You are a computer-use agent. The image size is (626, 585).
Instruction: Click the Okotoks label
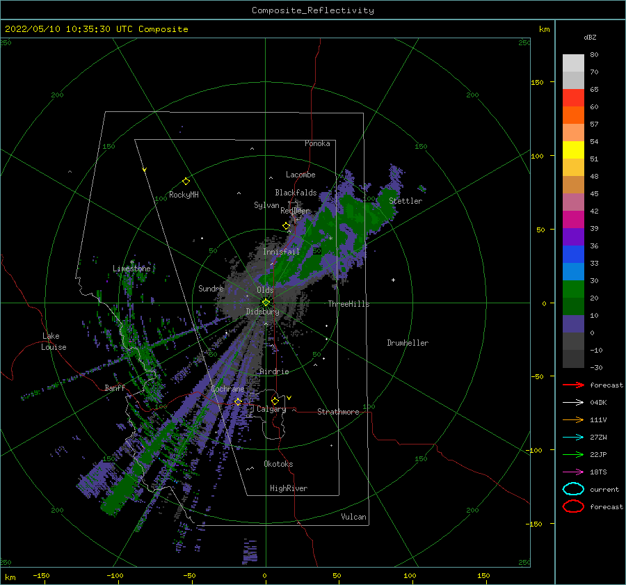tap(278, 464)
